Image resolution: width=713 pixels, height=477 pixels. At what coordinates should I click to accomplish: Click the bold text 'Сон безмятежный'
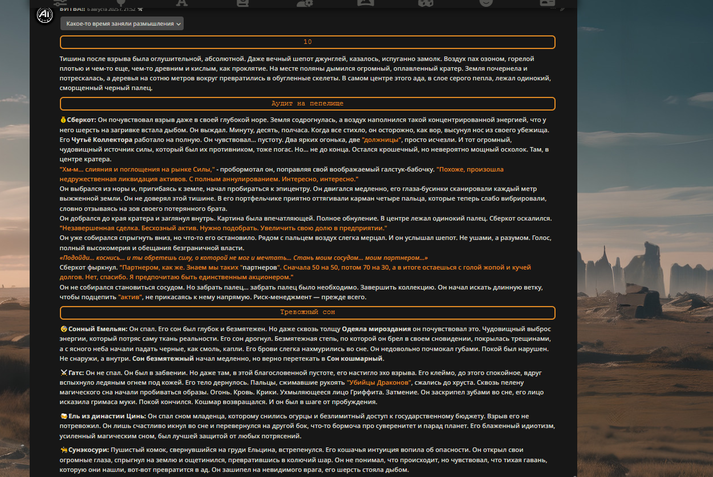point(163,358)
